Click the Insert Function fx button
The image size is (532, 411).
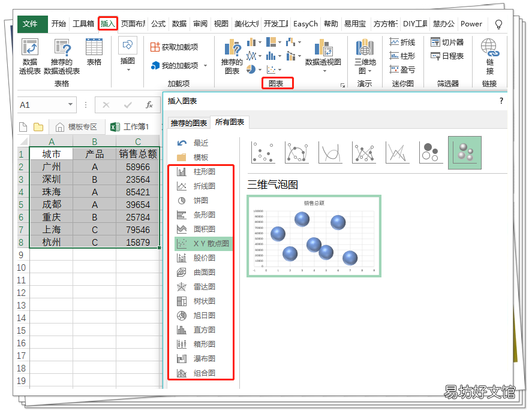point(149,105)
